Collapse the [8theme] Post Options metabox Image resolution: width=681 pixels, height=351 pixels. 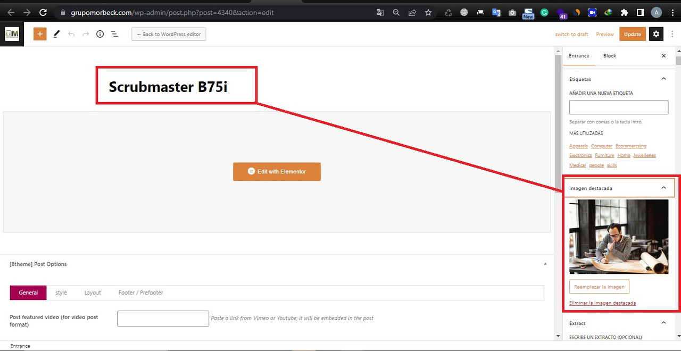click(545, 264)
